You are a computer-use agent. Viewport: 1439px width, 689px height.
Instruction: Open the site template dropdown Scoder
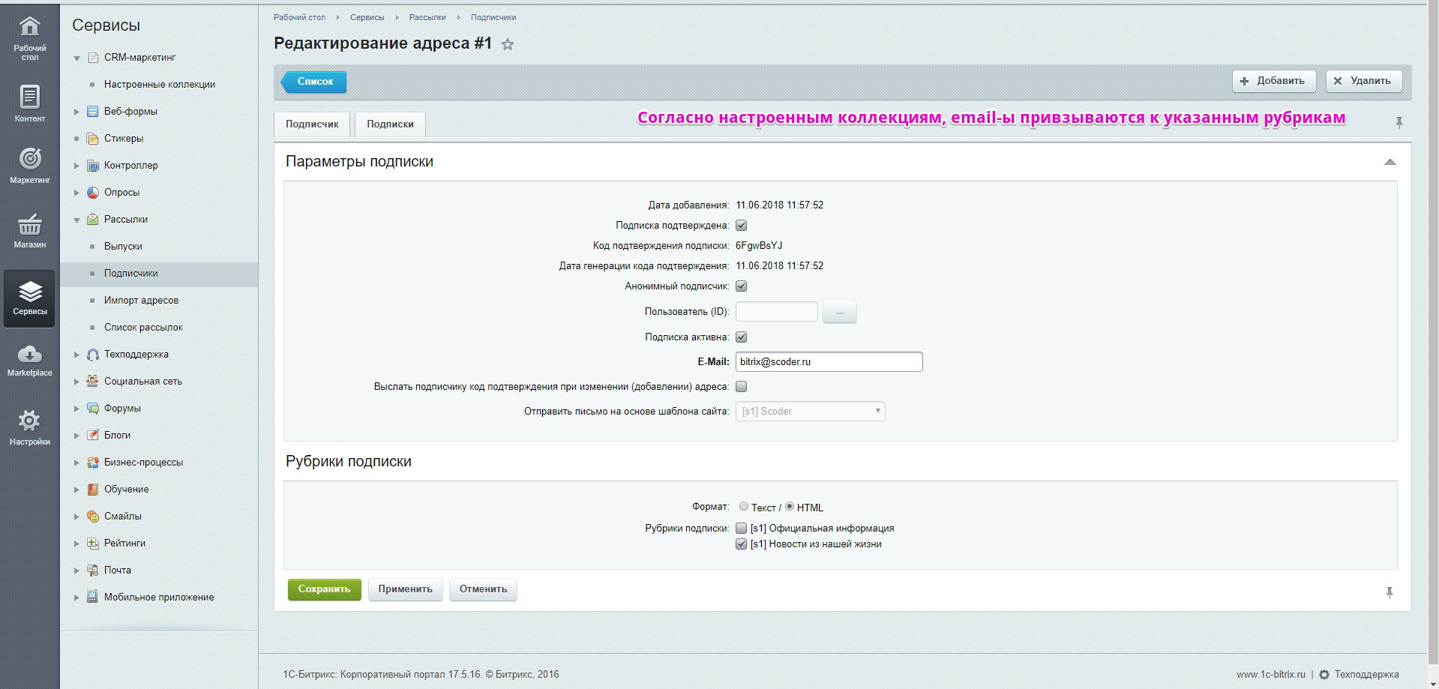pos(810,412)
